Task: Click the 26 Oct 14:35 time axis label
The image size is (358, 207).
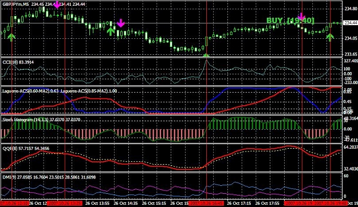Action: pos(126,203)
